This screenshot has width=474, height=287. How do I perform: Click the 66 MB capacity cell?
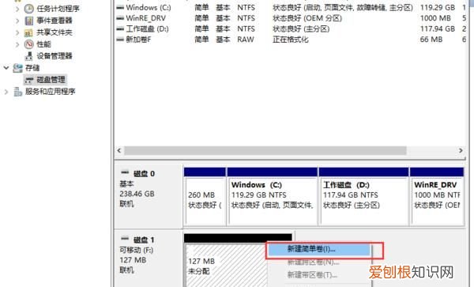431,40
